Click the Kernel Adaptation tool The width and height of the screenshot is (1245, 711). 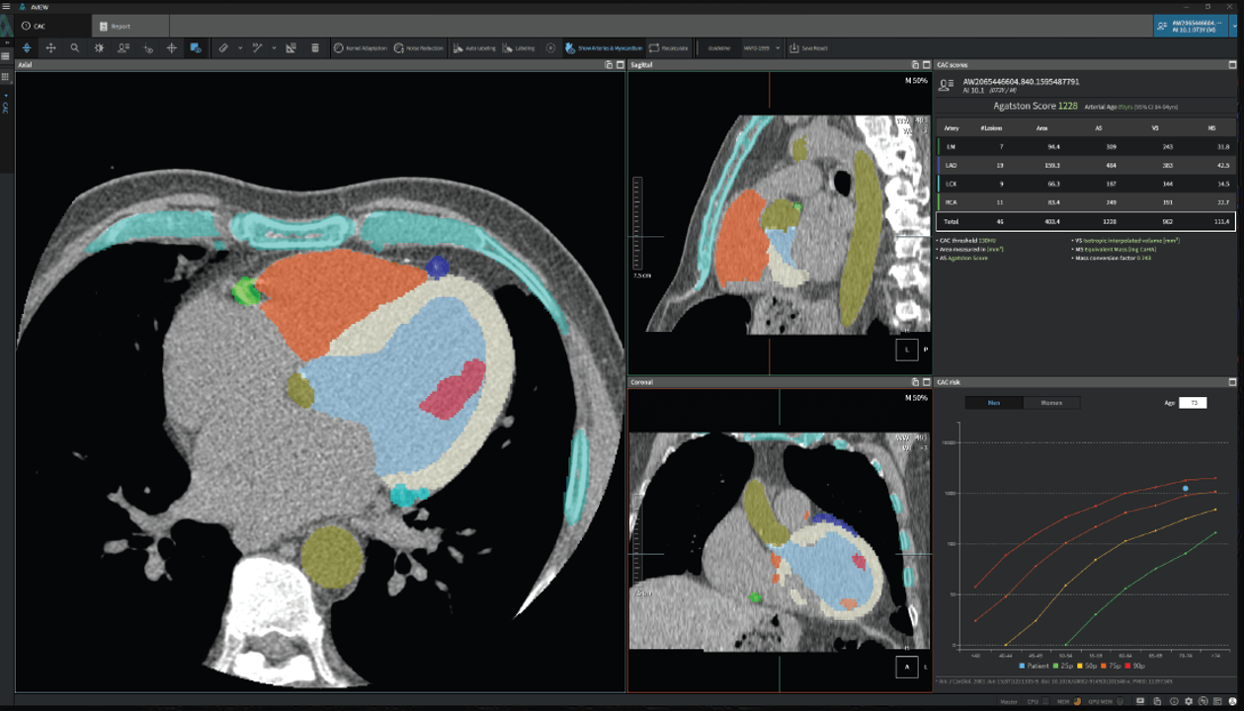pyautogui.click(x=360, y=47)
